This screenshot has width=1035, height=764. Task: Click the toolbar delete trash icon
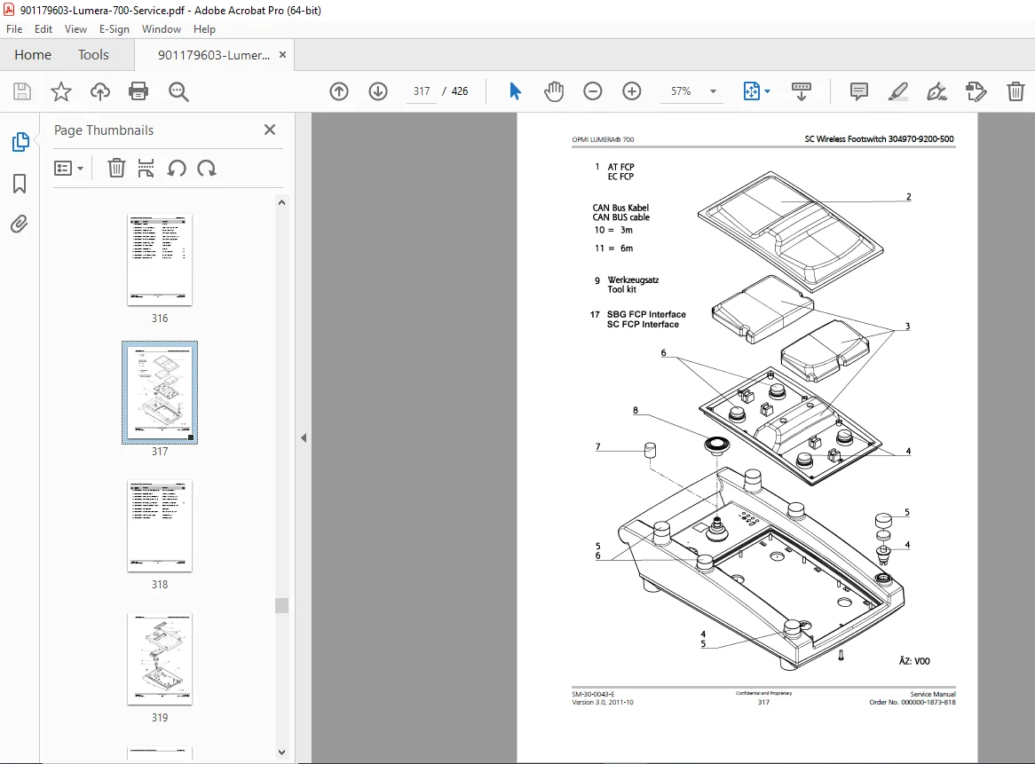pos(1015,91)
